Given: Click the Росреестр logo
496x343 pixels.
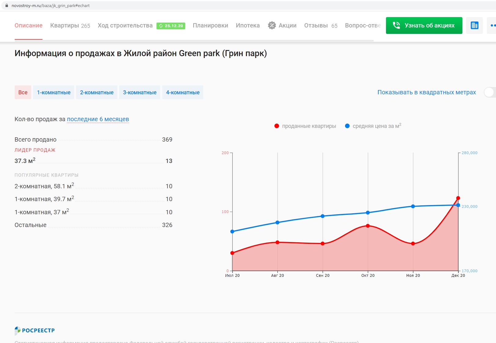Looking at the screenshot, I should click(x=35, y=330).
